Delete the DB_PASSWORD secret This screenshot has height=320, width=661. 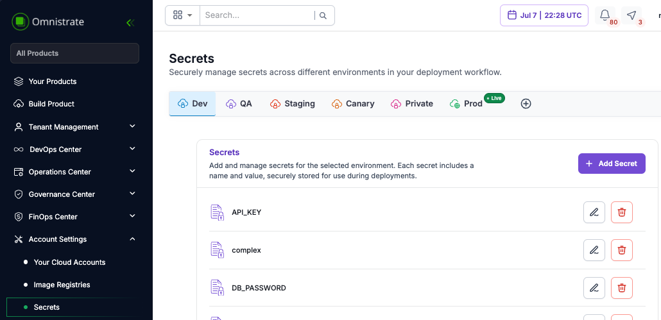pos(621,288)
